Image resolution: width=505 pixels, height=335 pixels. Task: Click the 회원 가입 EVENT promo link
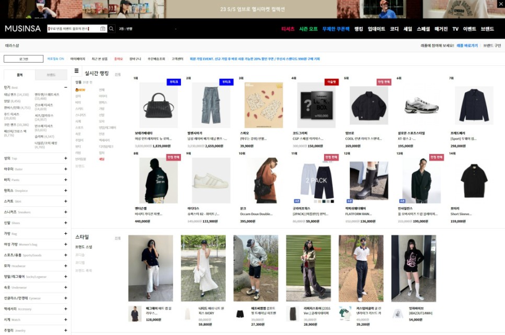click(255, 59)
